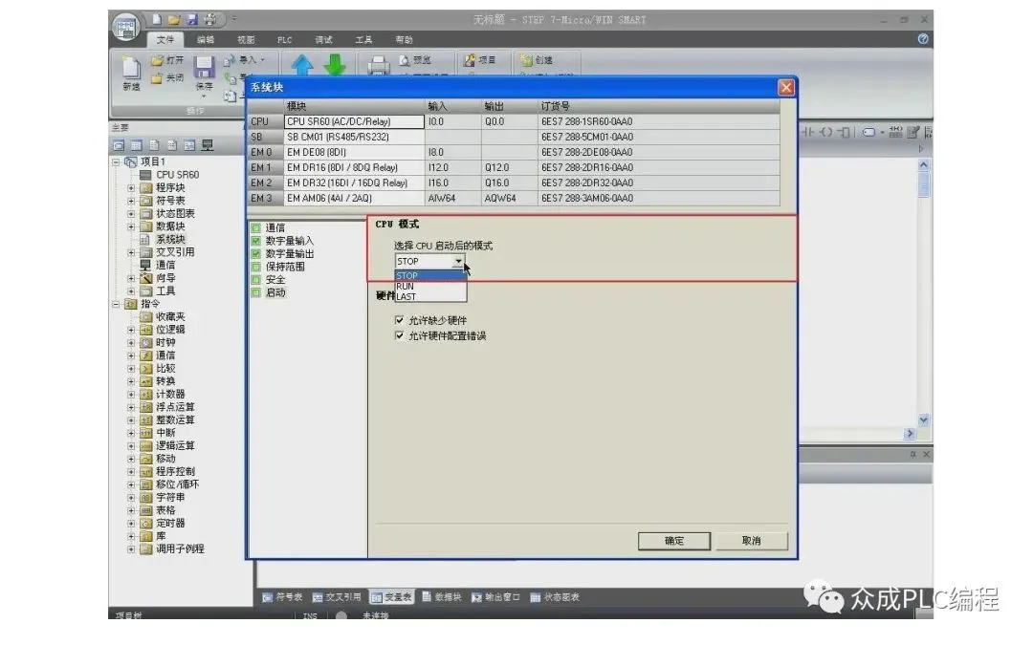The height and width of the screenshot is (645, 1033).
Task: Click the 状态图表 tab in the bottom bar
Action: pyautogui.click(x=556, y=597)
